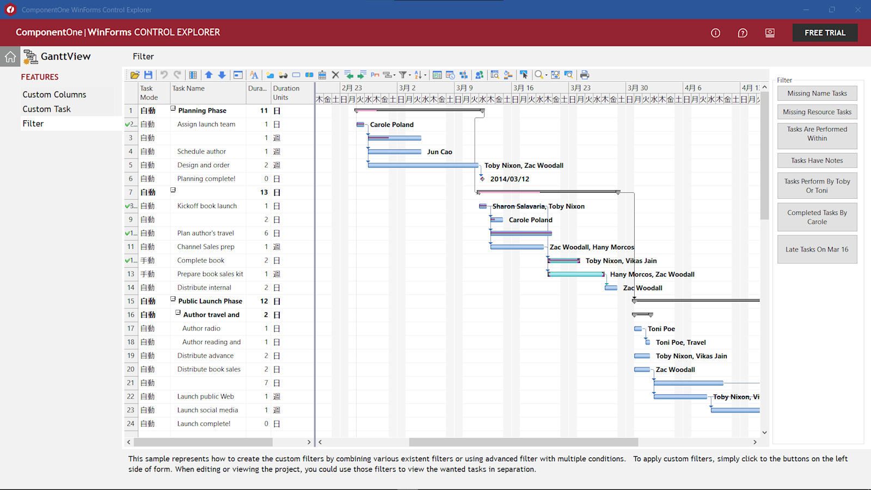This screenshot has height=490, width=871.
Task: Open the filter funnel dropdown
Action: (x=404, y=75)
